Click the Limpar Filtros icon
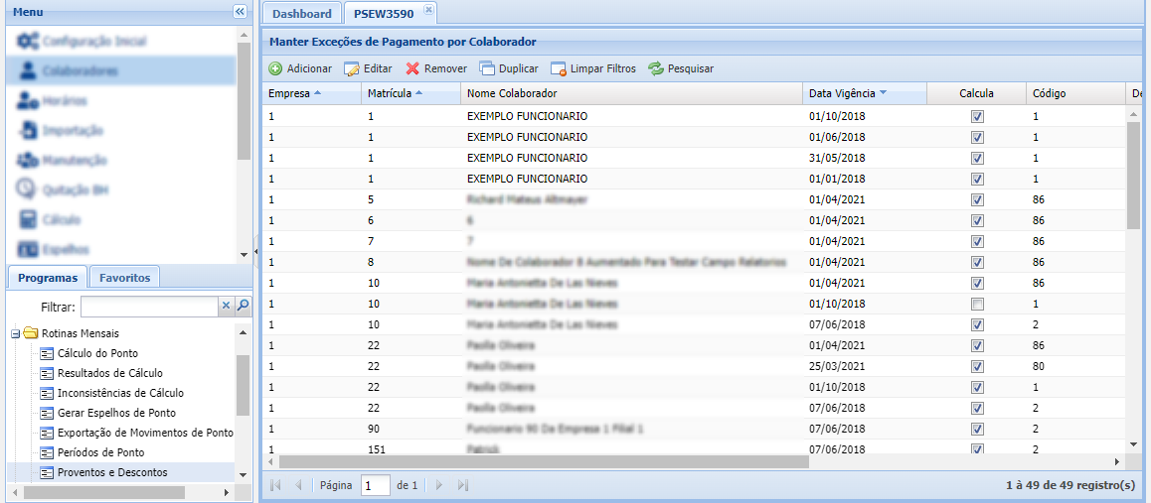1151x503 pixels. 558,69
